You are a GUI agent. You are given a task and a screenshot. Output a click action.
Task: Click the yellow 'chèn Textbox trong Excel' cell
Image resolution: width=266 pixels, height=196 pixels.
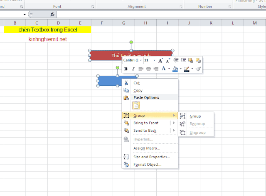(x=47, y=29)
